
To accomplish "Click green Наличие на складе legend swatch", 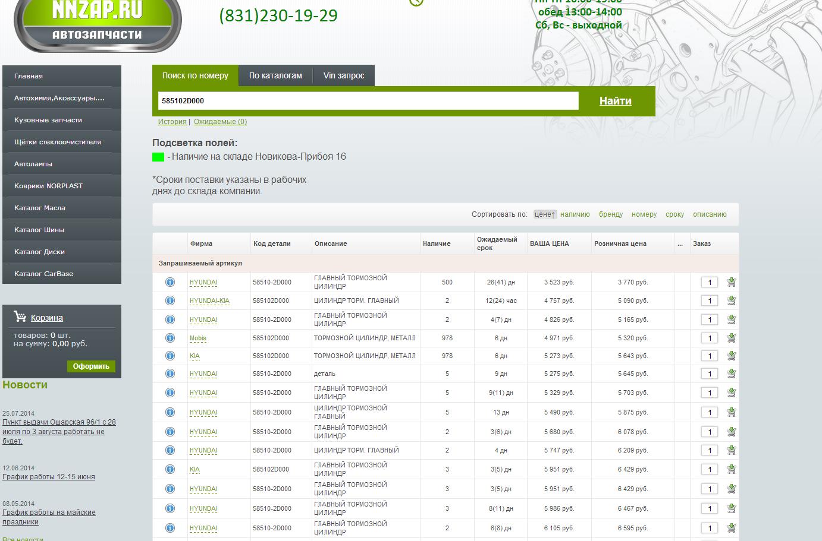I will (158, 157).
